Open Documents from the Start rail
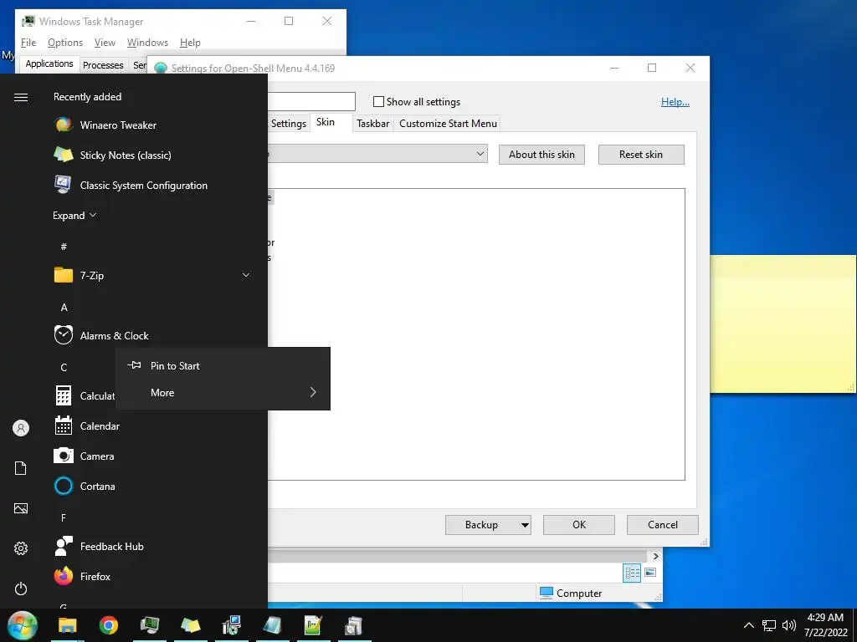This screenshot has height=642, width=857. pos(21,468)
